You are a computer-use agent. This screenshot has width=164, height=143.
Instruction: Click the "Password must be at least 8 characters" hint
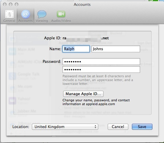click(98, 80)
